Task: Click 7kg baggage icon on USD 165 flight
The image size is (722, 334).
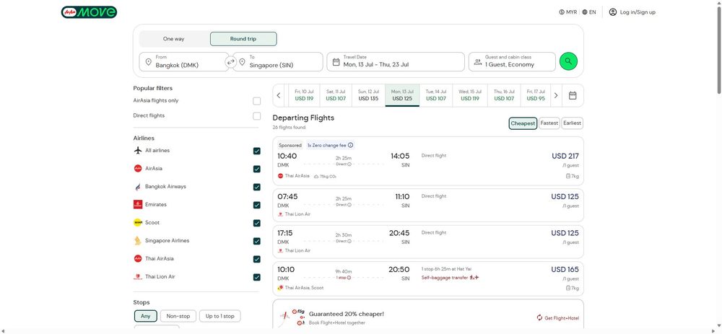Action: click(x=568, y=288)
